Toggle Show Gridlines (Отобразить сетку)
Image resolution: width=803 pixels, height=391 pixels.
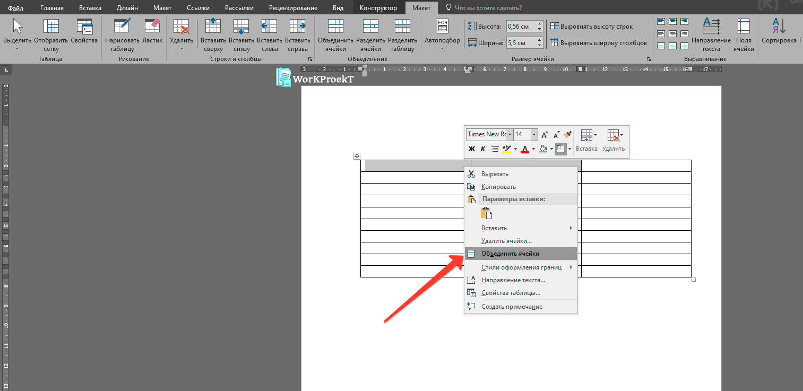tap(51, 27)
